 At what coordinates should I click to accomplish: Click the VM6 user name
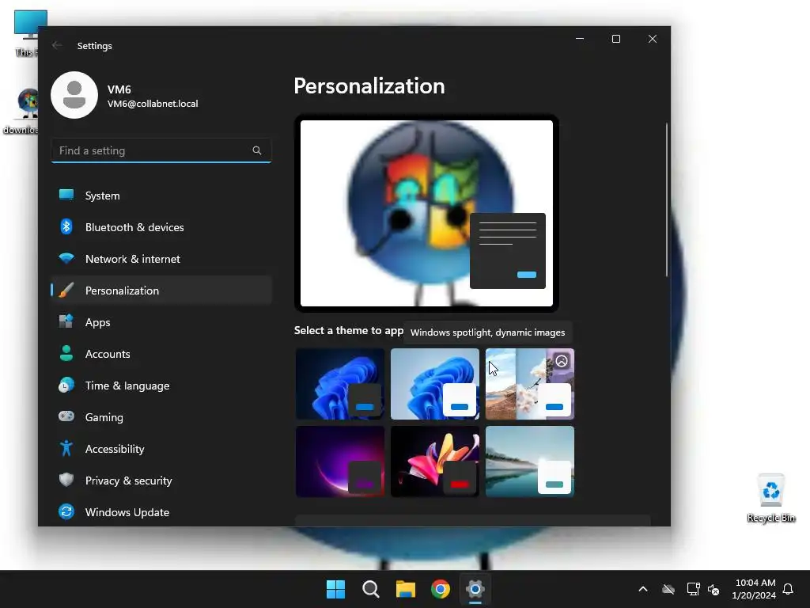119,89
